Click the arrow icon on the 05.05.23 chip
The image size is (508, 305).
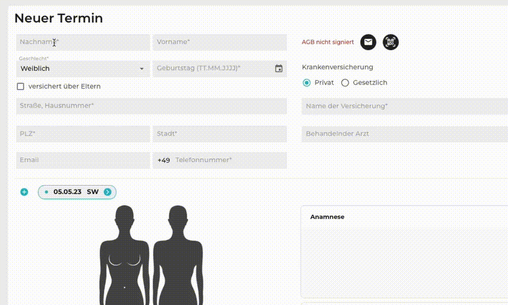pyautogui.click(x=108, y=192)
